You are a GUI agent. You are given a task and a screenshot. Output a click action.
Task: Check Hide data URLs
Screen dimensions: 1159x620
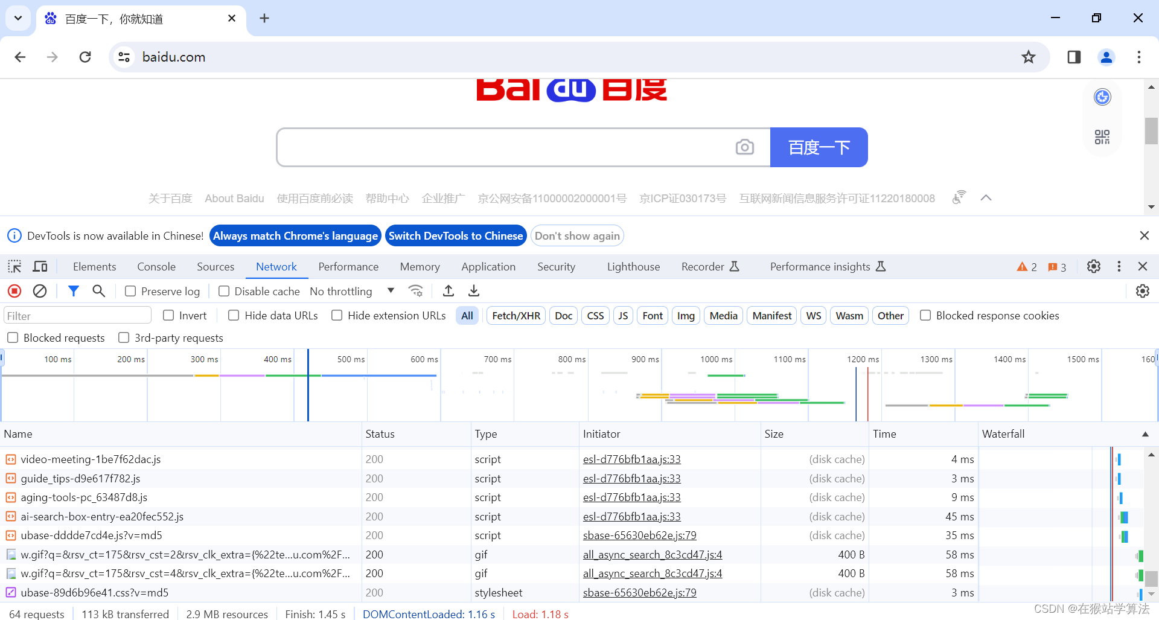tap(234, 316)
